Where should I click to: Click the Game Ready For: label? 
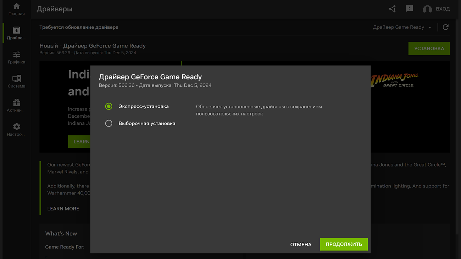[x=65, y=247]
